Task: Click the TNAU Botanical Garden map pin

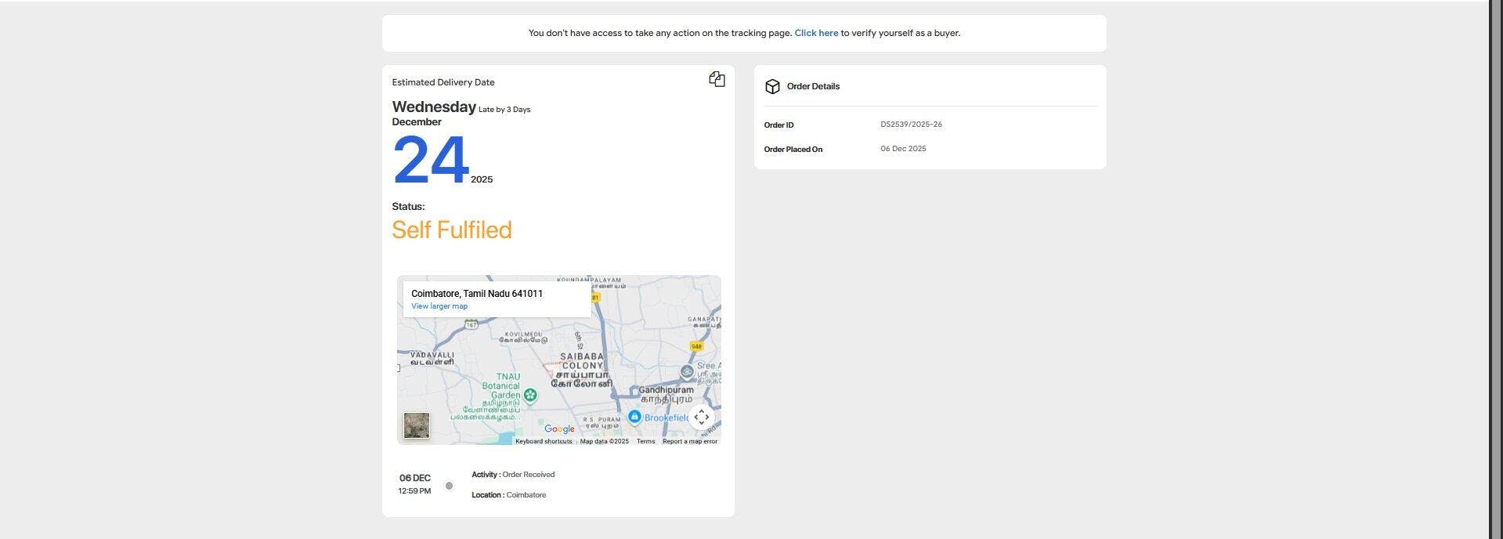Action: coord(530,396)
